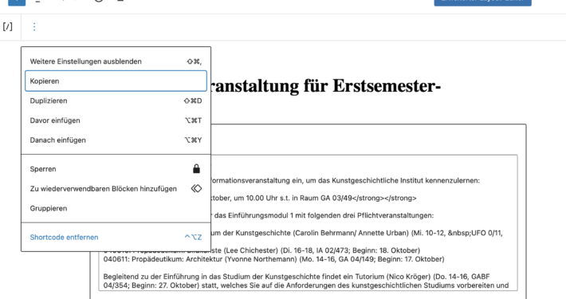Click the blue square button at top left
Image resolution: width=566 pixels, height=299 pixels.
(17, 2)
